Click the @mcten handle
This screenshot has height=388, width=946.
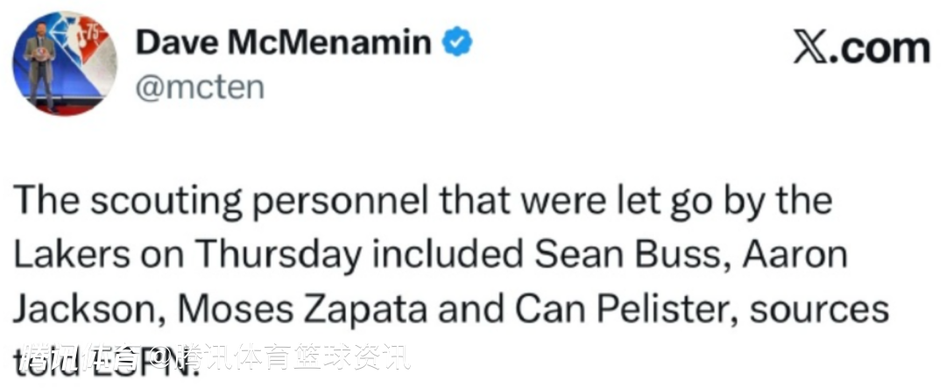201,88
